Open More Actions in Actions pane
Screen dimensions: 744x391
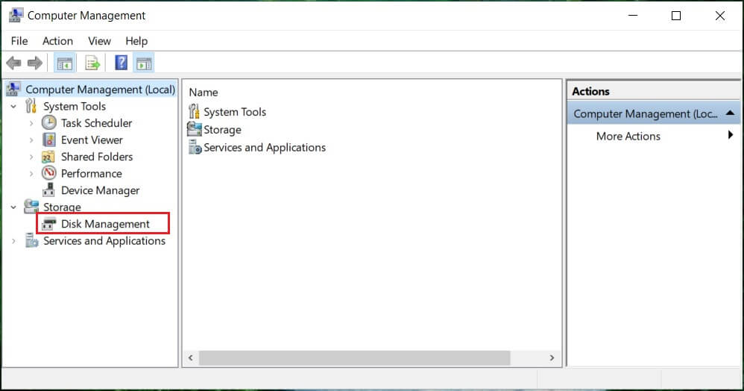628,136
